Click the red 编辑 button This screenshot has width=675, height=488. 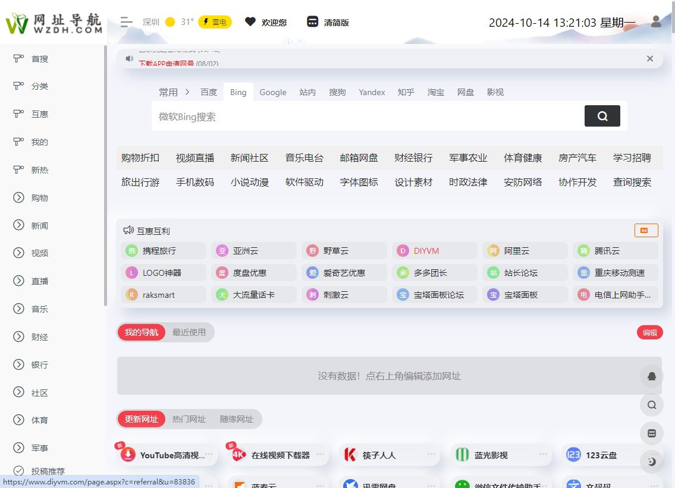coord(649,332)
